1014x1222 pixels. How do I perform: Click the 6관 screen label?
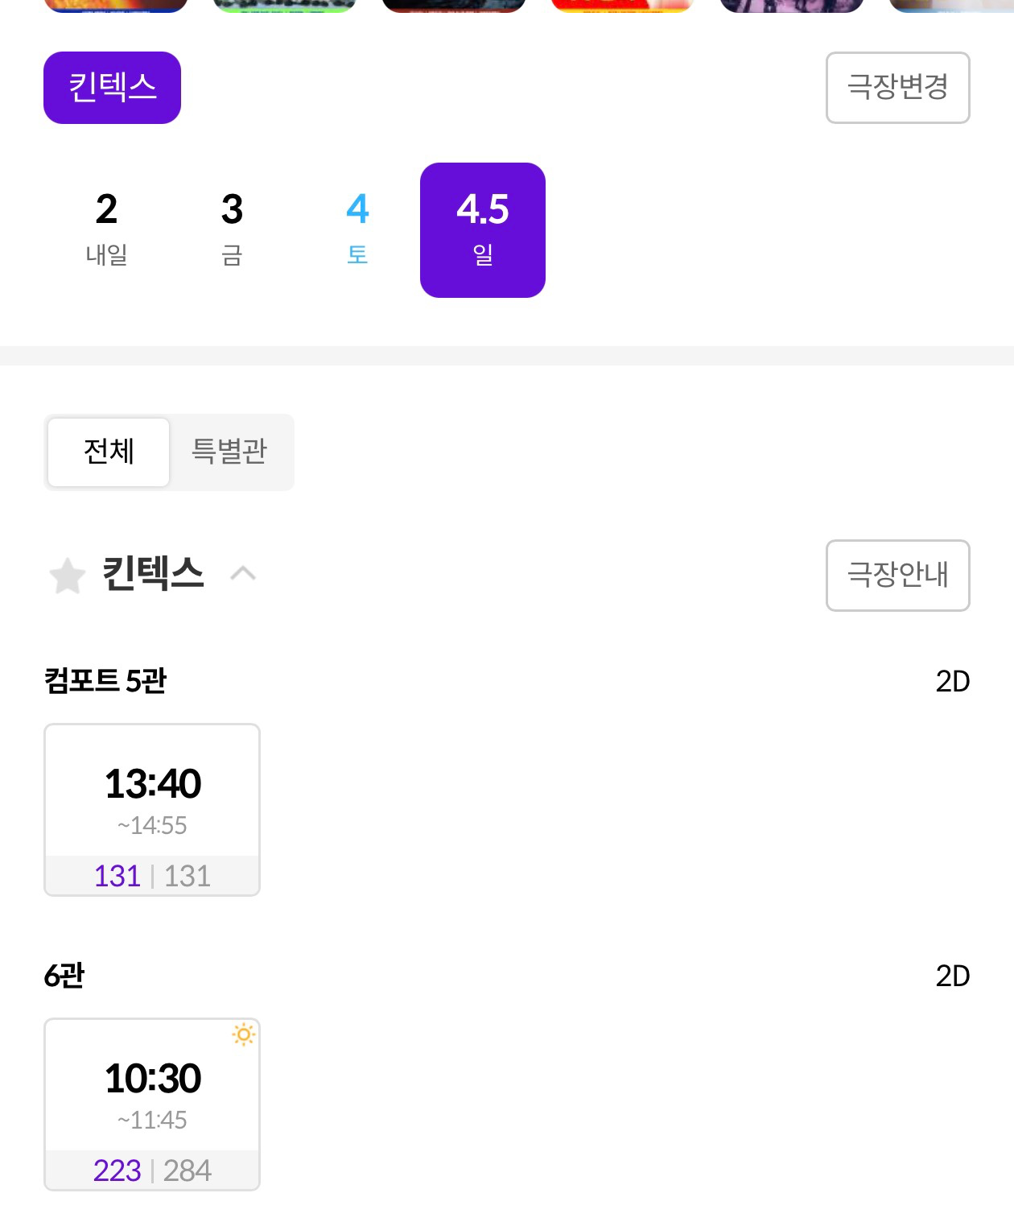64,976
